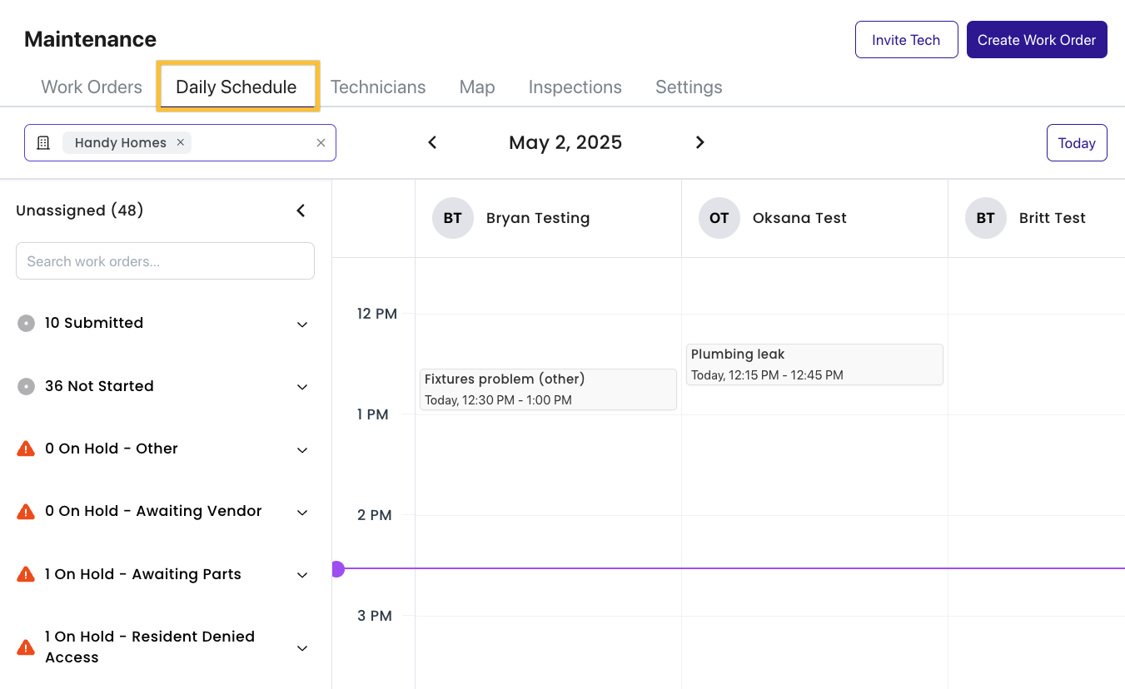Open the Plumbing leak work order
This screenshot has width=1125, height=689.
pyautogui.click(x=814, y=364)
